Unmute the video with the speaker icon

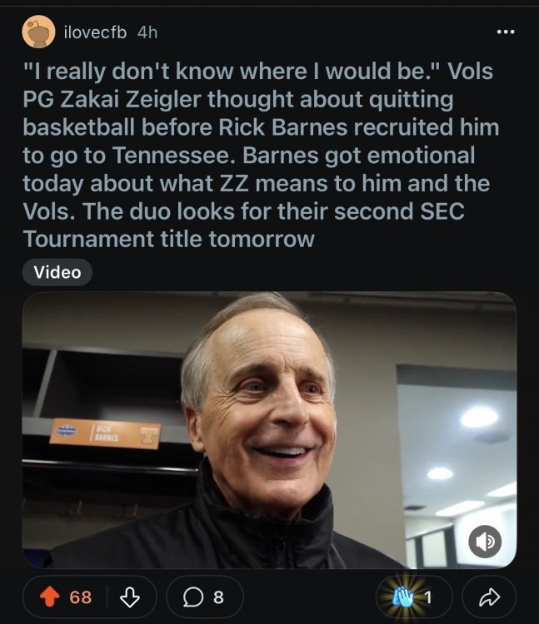486,541
